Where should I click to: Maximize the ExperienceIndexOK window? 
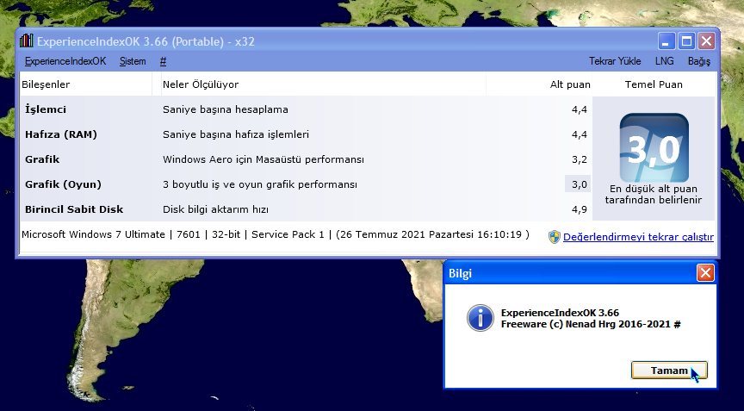click(686, 41)
